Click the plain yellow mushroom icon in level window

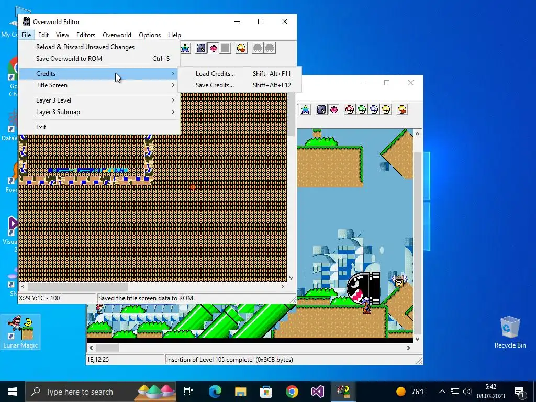386,109
